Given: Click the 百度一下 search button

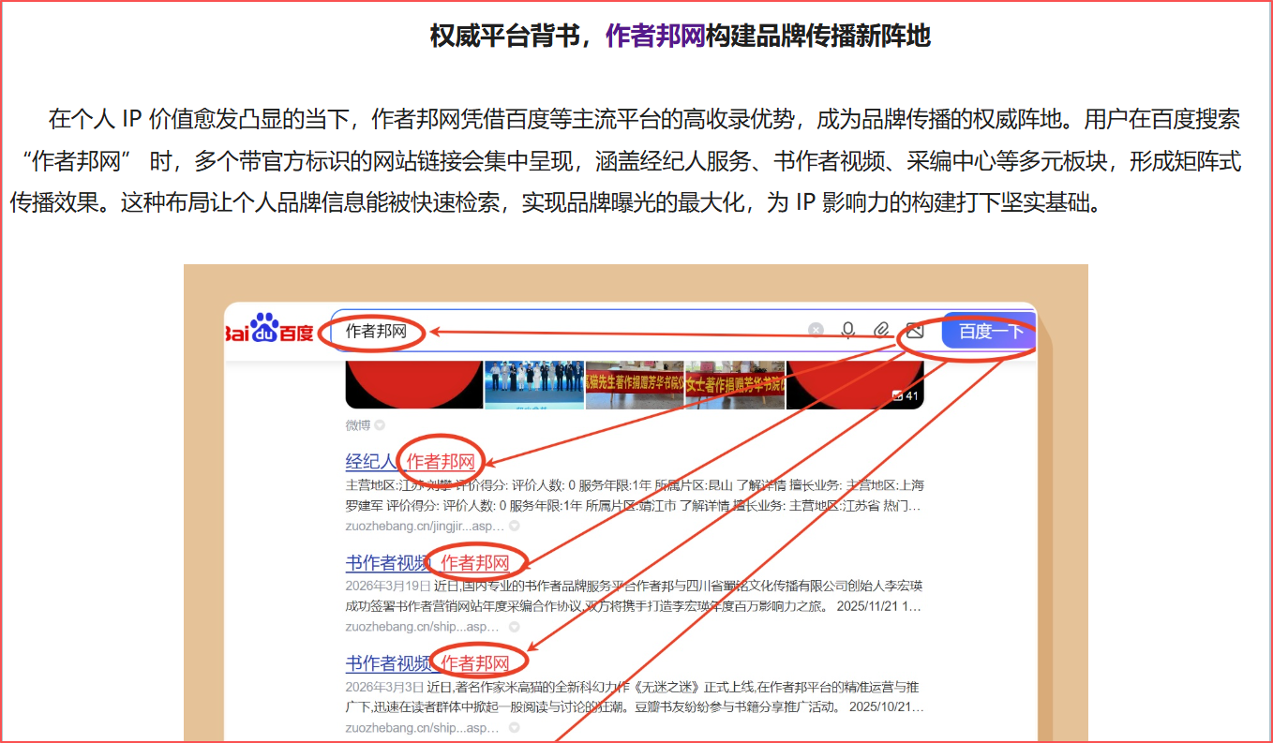Looking at the screenshot, I should pyautogui.click(x=988, y=331).
